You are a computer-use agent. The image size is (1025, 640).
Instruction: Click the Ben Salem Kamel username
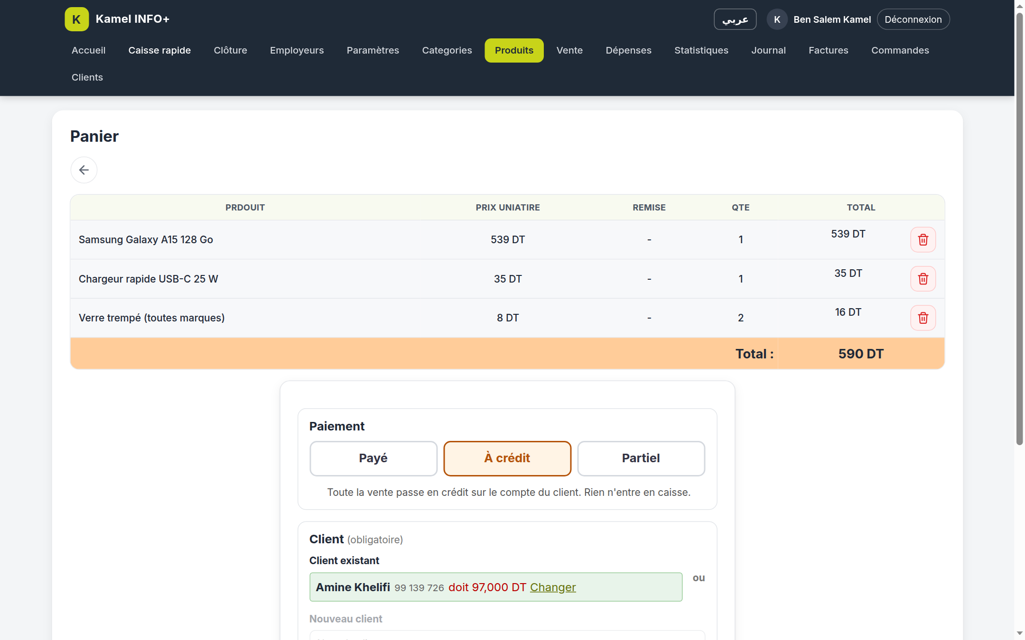[832, 19]
